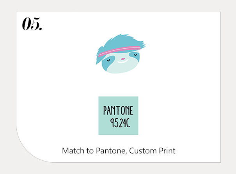Viewport: 236px width, 174px height.
Task: Click the dark eye patch on sloth's left
Action: (107, 62)
